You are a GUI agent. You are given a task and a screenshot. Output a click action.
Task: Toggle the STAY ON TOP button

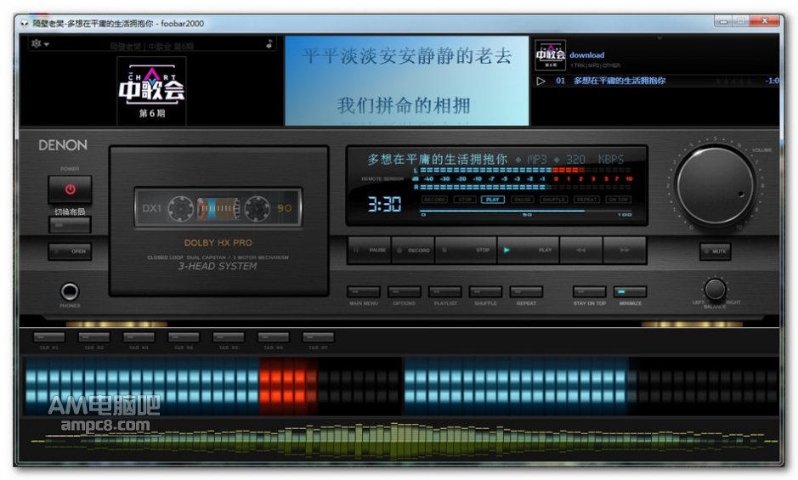pos(589,291)
